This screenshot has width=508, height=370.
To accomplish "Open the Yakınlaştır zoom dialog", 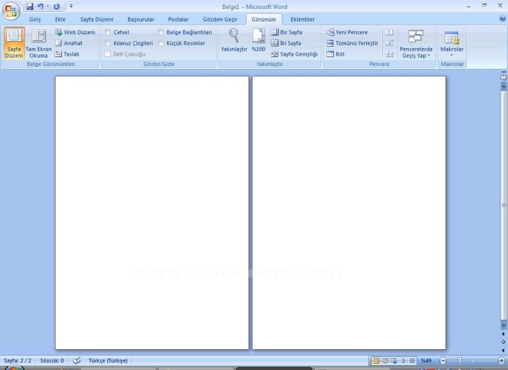I will click(x=234, y=40).
